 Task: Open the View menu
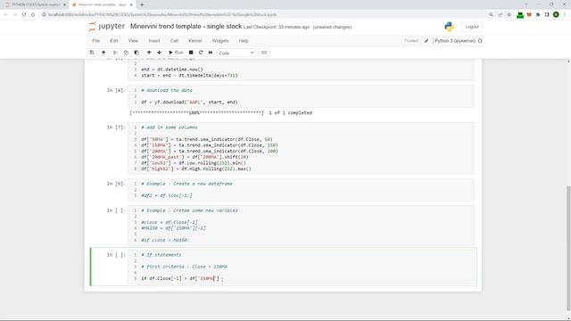click(133, 41)
